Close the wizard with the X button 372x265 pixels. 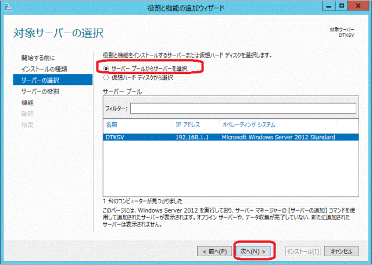coord(358,6)
